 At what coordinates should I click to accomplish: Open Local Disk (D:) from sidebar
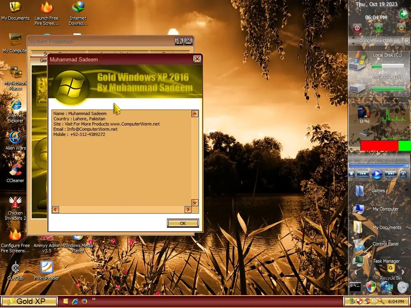[x=358, y=88]
